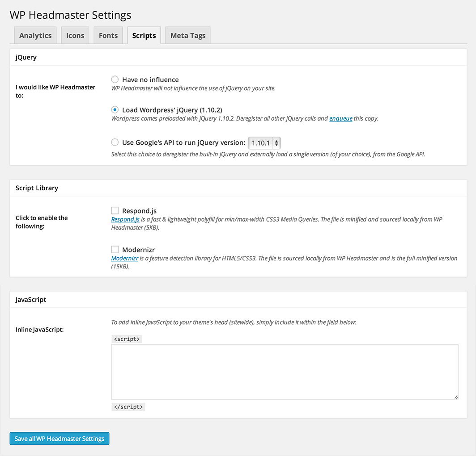Click the JavaScript section header

coord(31,300)
